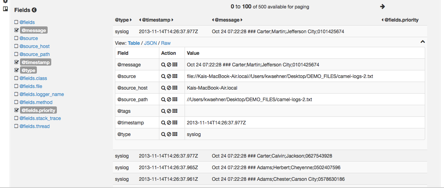Sort by the @message column header
The image size is (444, 188).
point(227,20)
